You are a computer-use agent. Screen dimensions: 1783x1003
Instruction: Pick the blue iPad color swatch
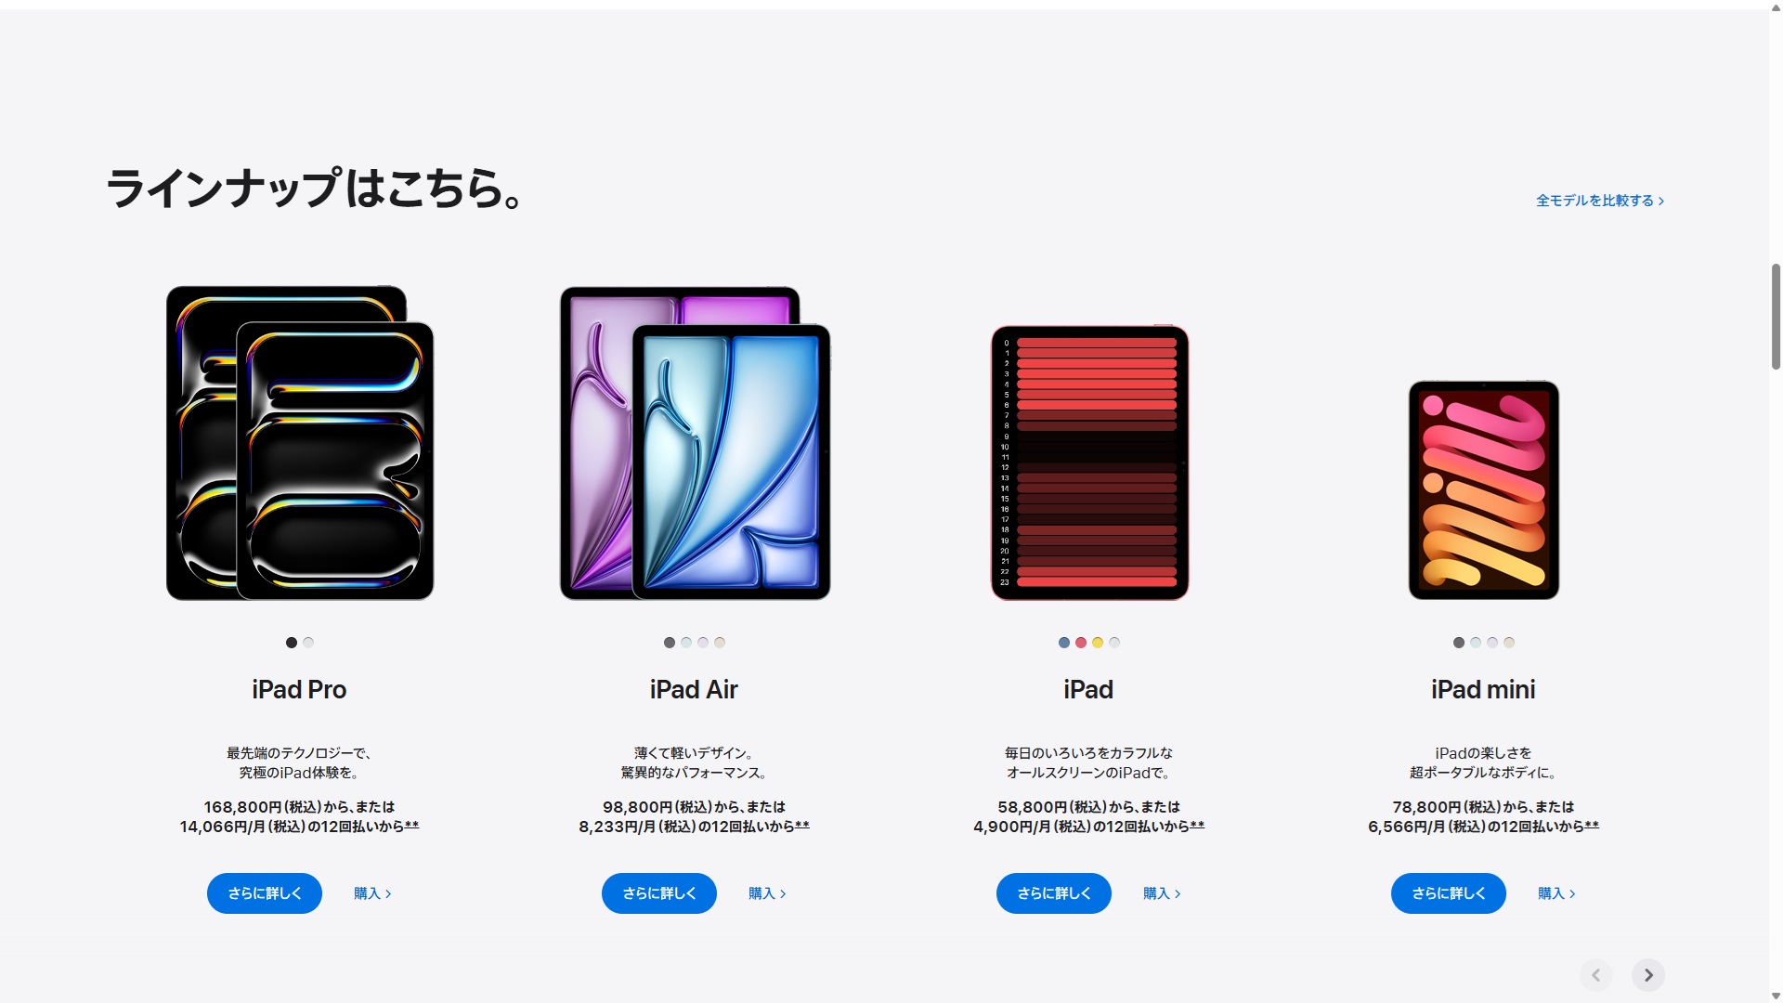click(1064, 643)
